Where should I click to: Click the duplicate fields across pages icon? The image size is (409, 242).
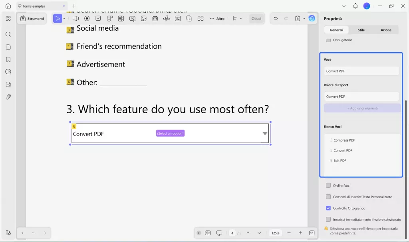189,18
